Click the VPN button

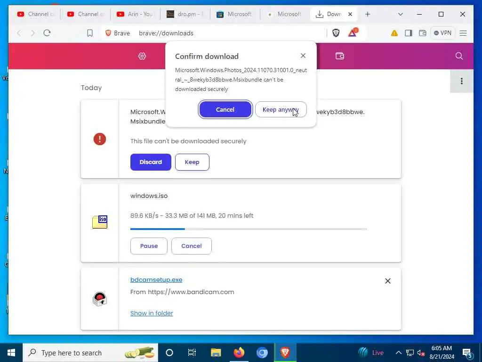(x=442, y=33)
